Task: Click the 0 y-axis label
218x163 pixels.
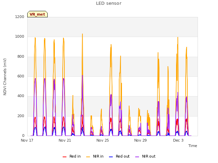Action: tap(23, 135)
